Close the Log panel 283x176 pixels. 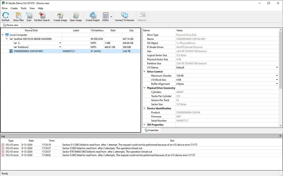pyautogui.click(x=280, y=136)
